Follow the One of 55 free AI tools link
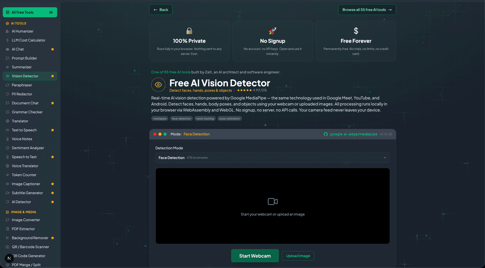 171,72
